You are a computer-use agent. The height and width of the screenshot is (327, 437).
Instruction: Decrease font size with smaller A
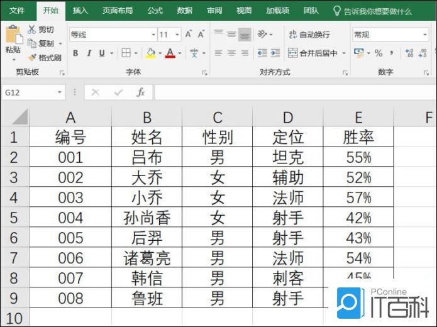[201, 35]
